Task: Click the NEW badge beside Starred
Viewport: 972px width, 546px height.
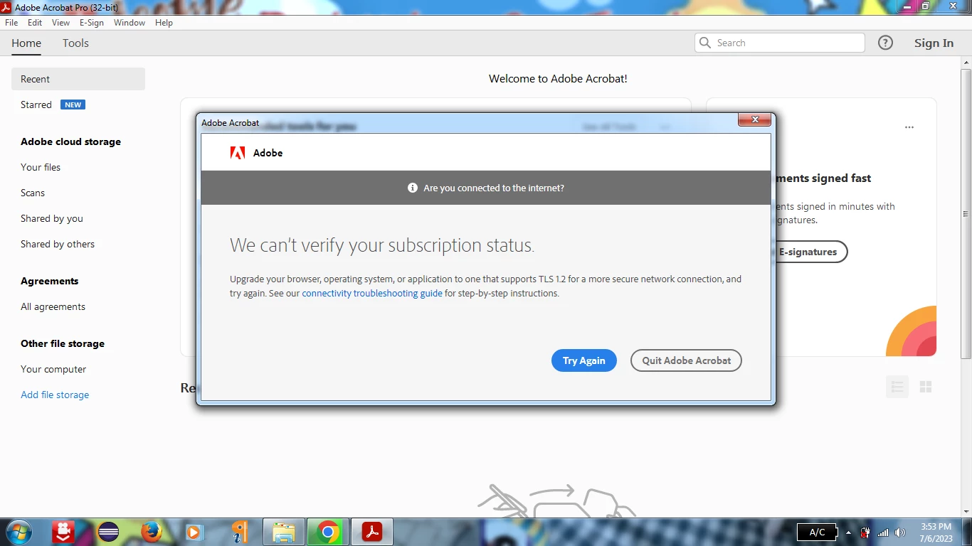Action: click(x=73, y=105)
